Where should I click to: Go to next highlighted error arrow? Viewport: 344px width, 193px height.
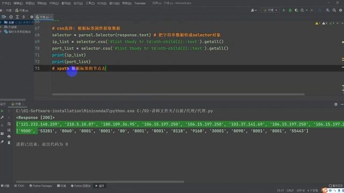[342, 23]
